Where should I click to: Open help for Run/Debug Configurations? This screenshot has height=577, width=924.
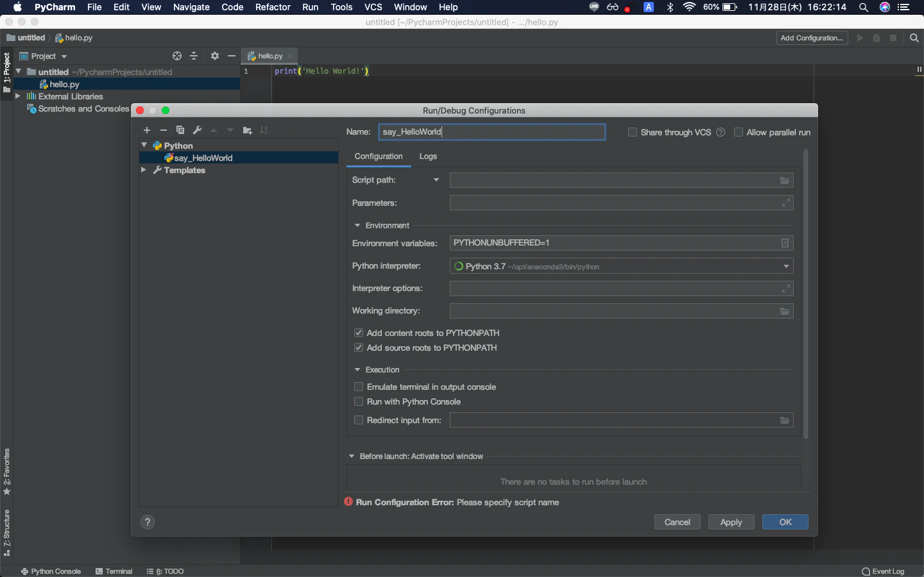point(148,522)
